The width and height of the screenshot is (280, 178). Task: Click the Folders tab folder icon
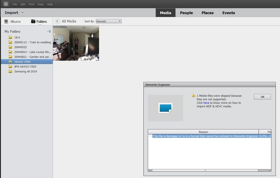point(33,22)
